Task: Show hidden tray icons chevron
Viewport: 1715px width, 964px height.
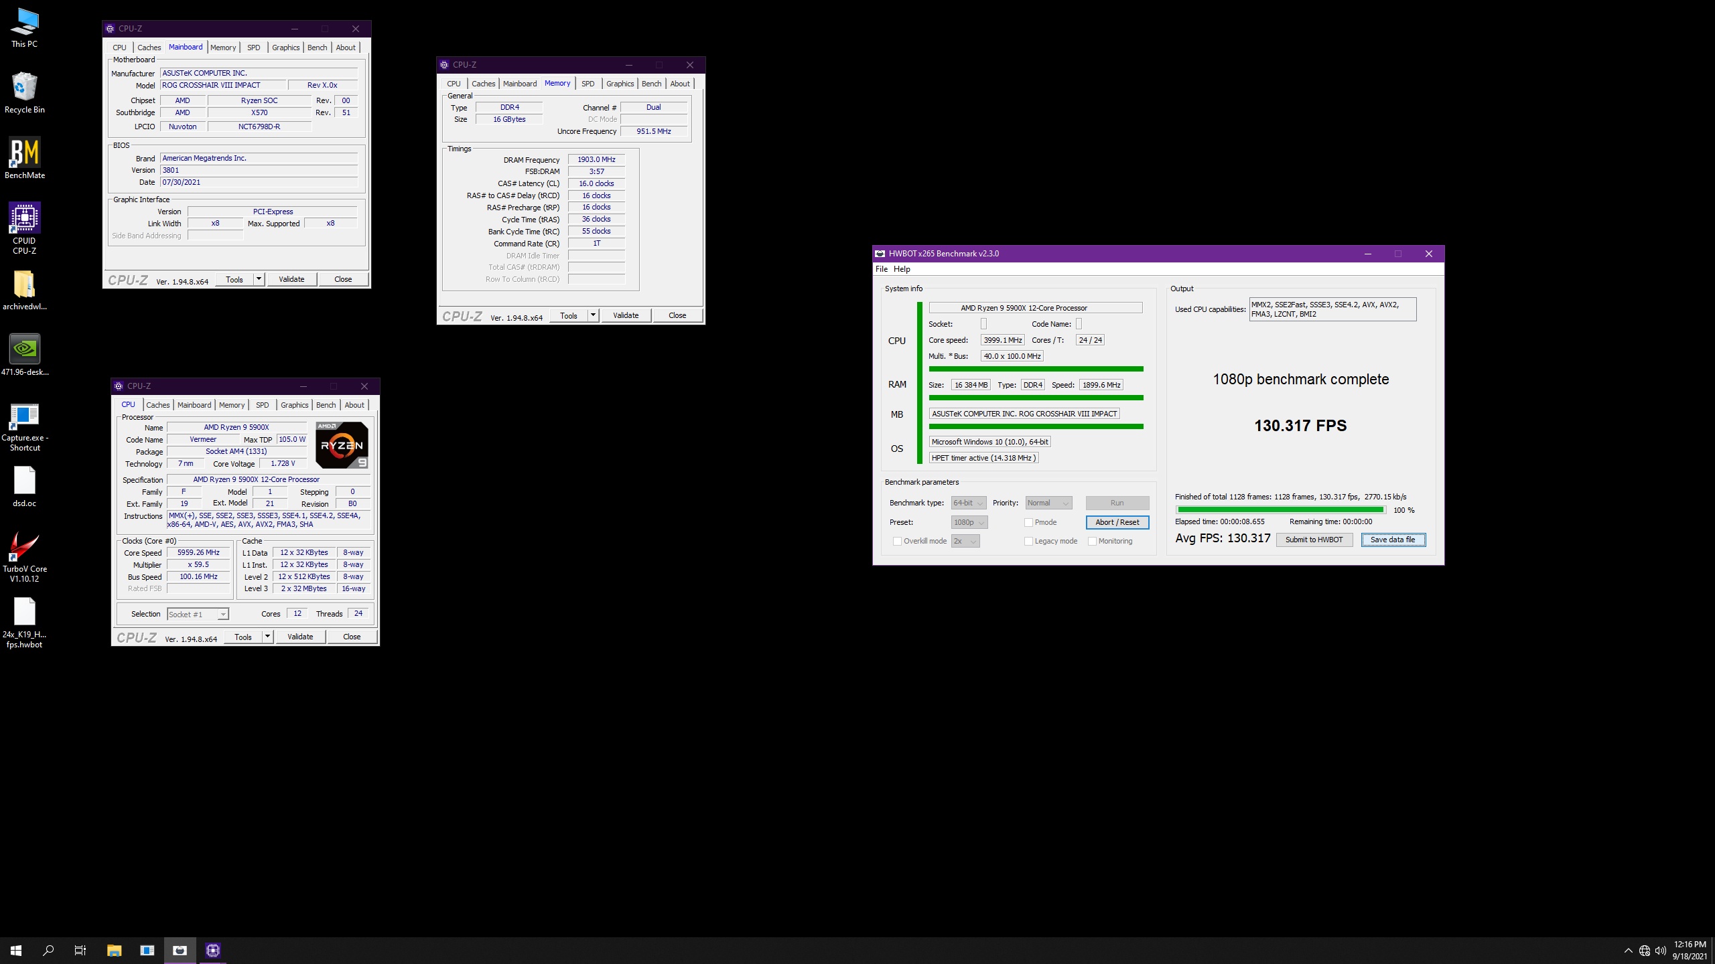Action: 1628,951
